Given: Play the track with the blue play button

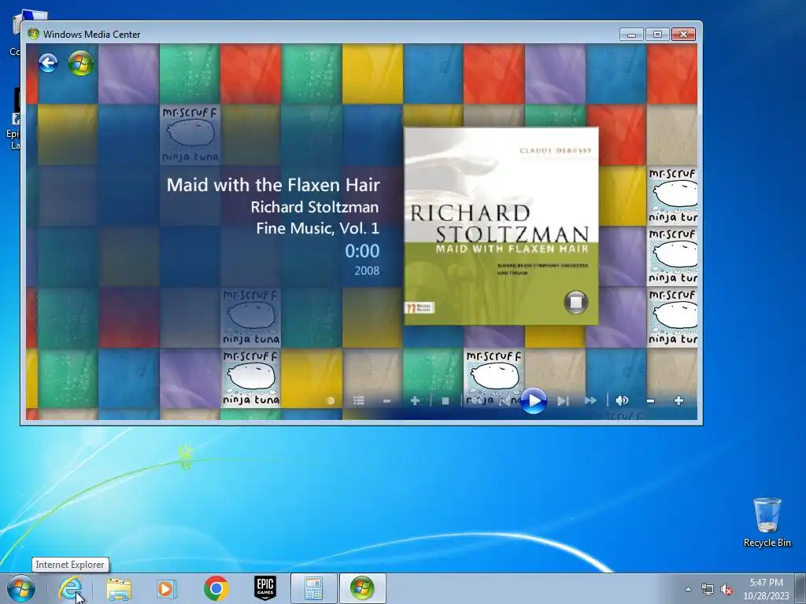Looking at the screenshot, I should click(534, 400).
